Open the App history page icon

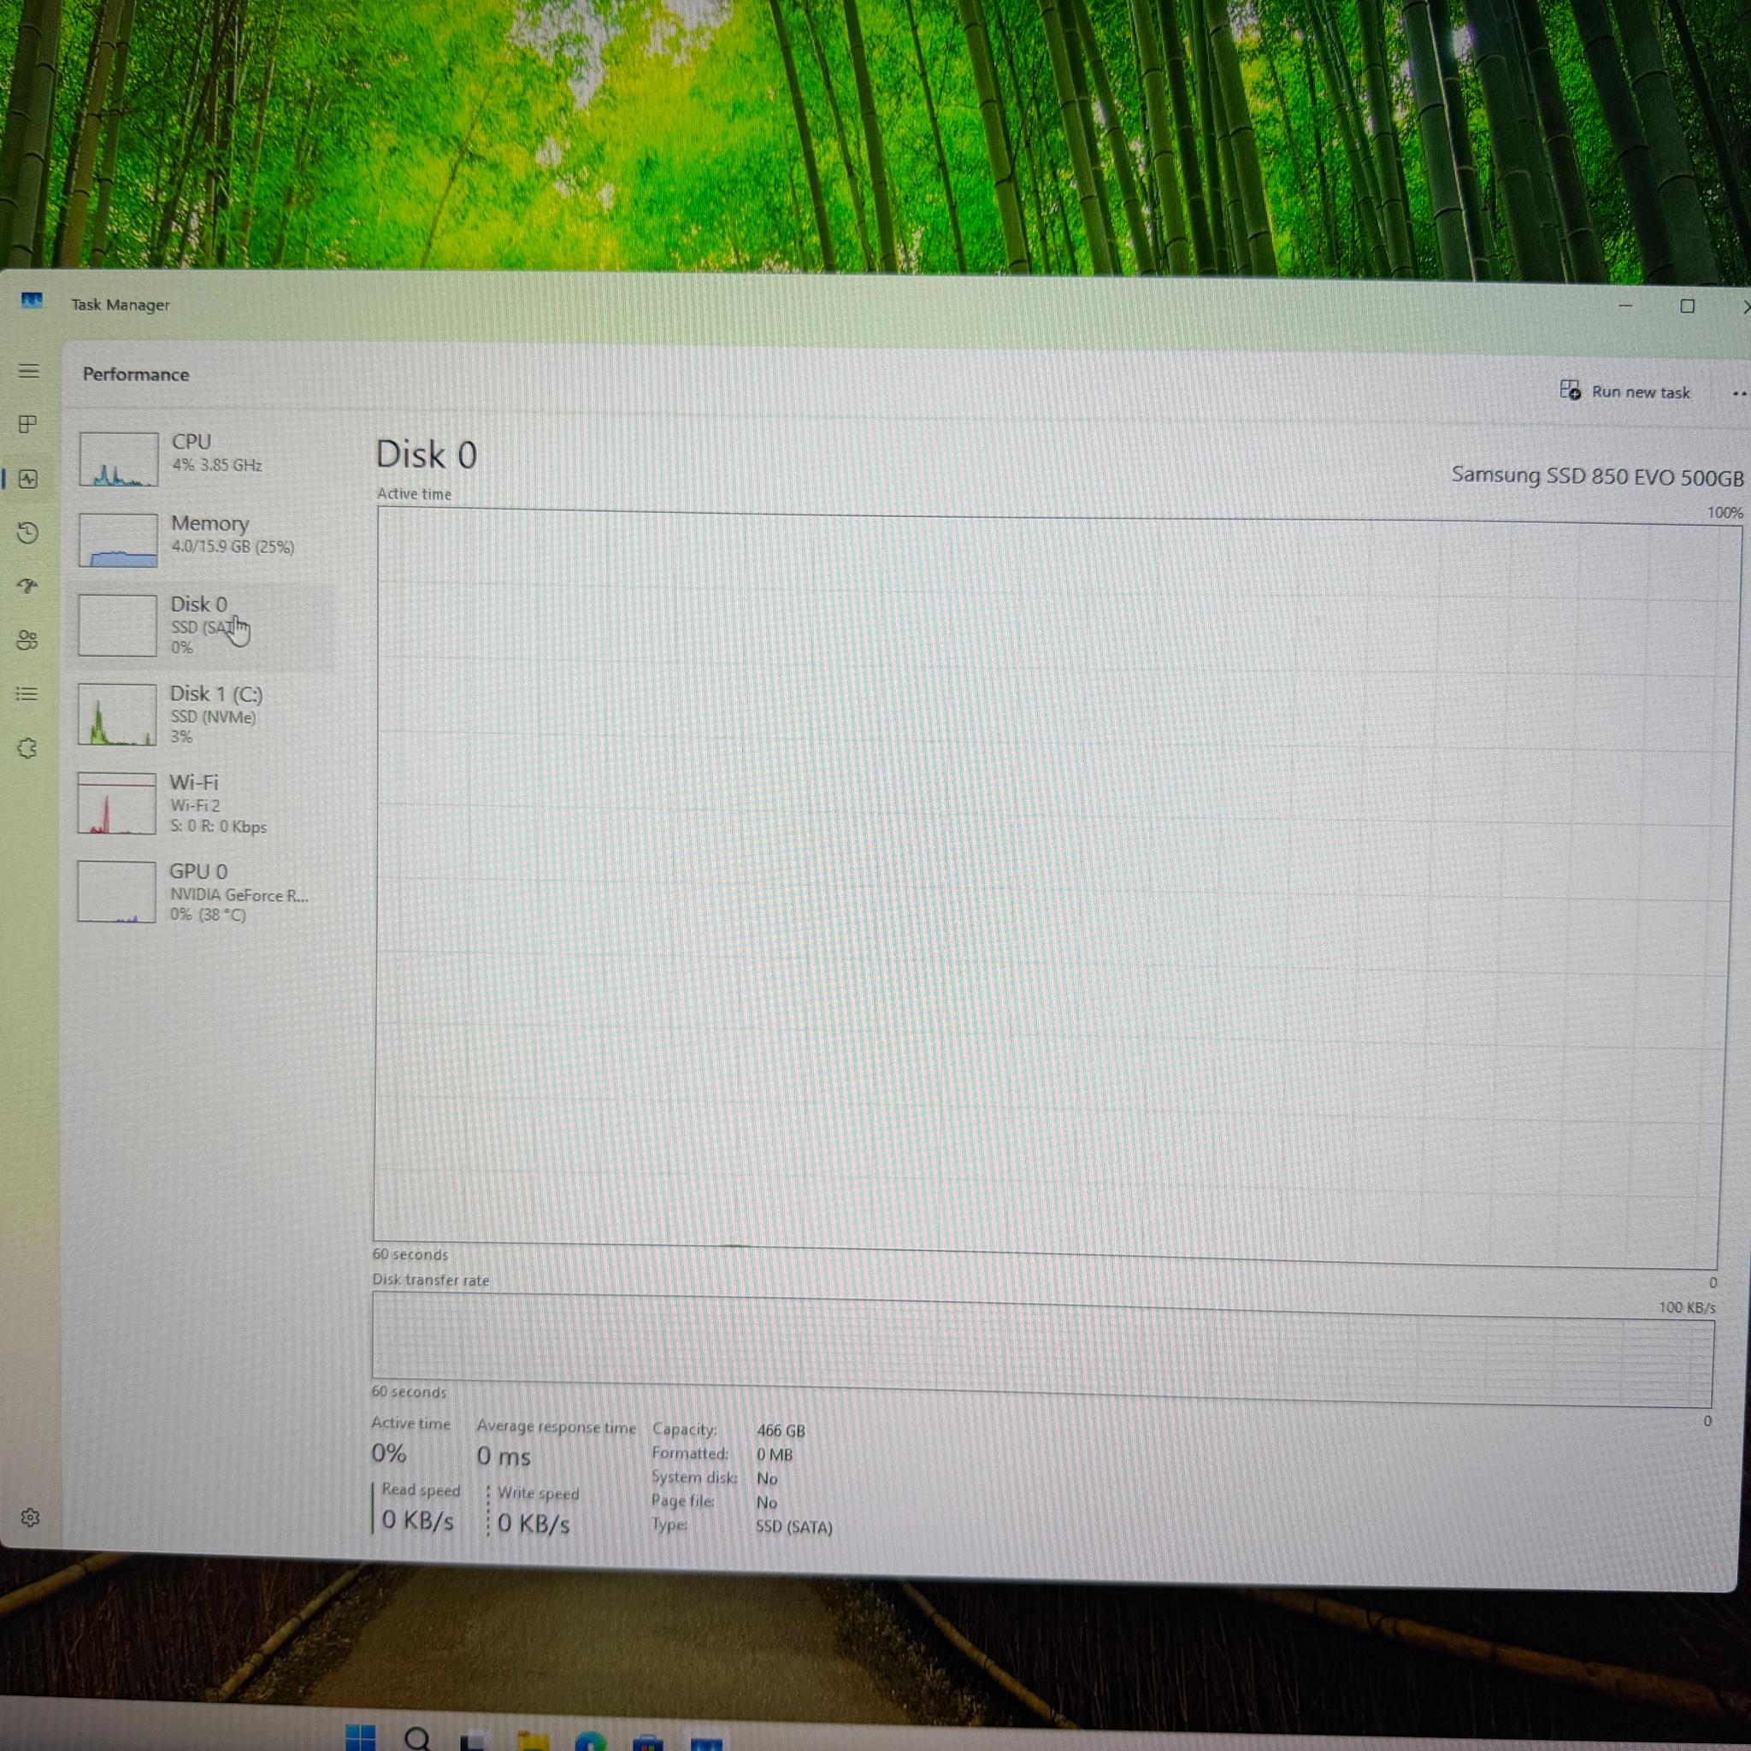28,532
